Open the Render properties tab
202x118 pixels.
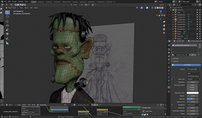(169, 49)
